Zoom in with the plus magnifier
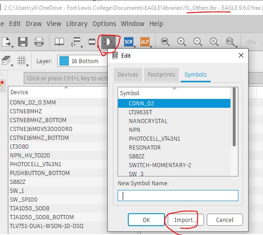Viewport: 263px width, 235px height. tap(181, 42)
